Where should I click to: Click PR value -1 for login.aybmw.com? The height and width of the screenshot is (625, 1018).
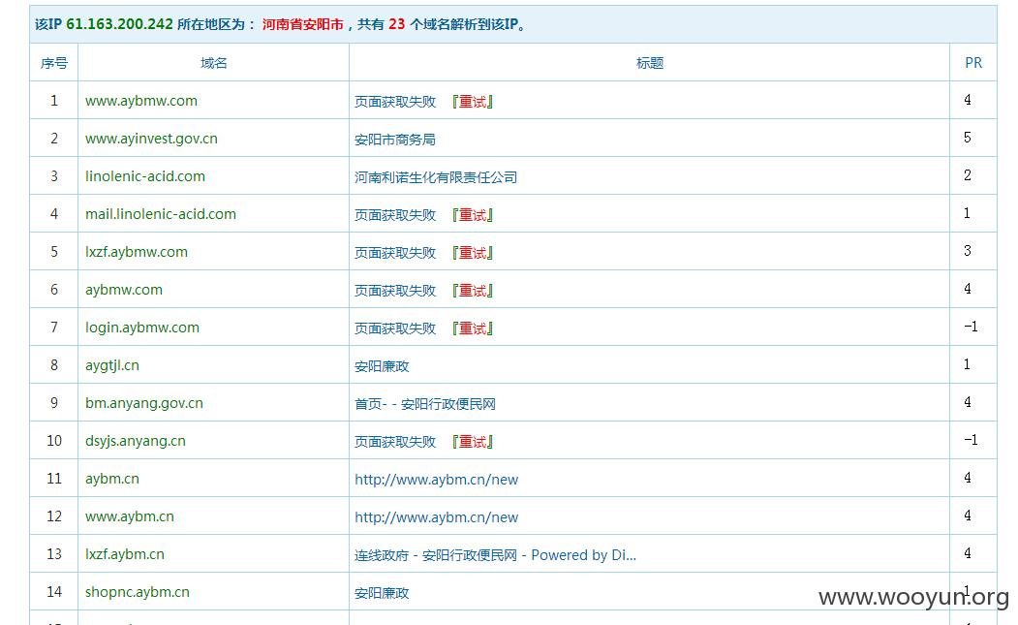point(971,327)
